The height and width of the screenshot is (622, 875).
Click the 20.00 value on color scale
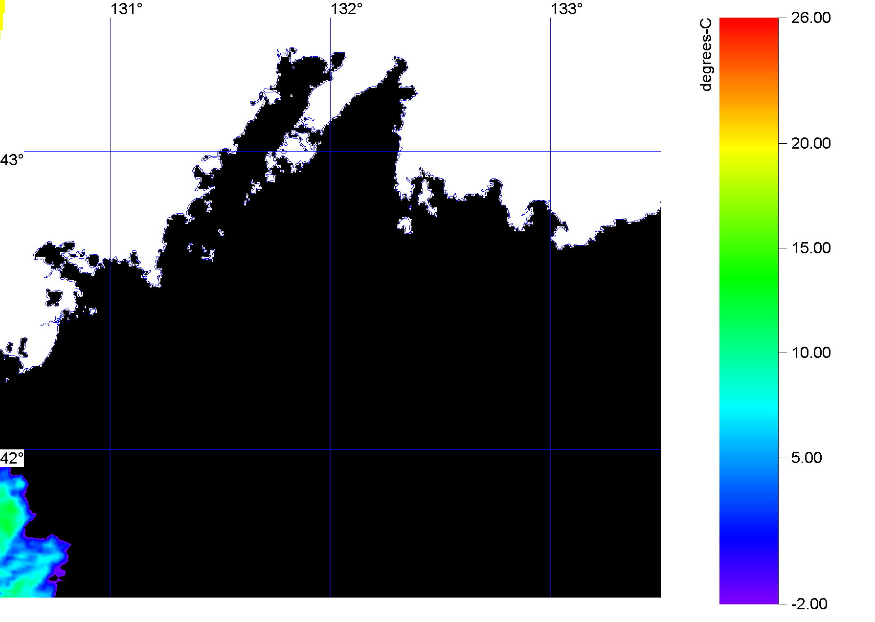(x=811, y=143)
